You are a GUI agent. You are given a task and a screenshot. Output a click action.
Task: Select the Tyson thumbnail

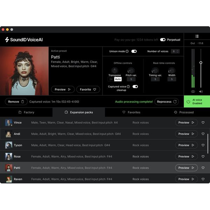(x=9, y=145)
